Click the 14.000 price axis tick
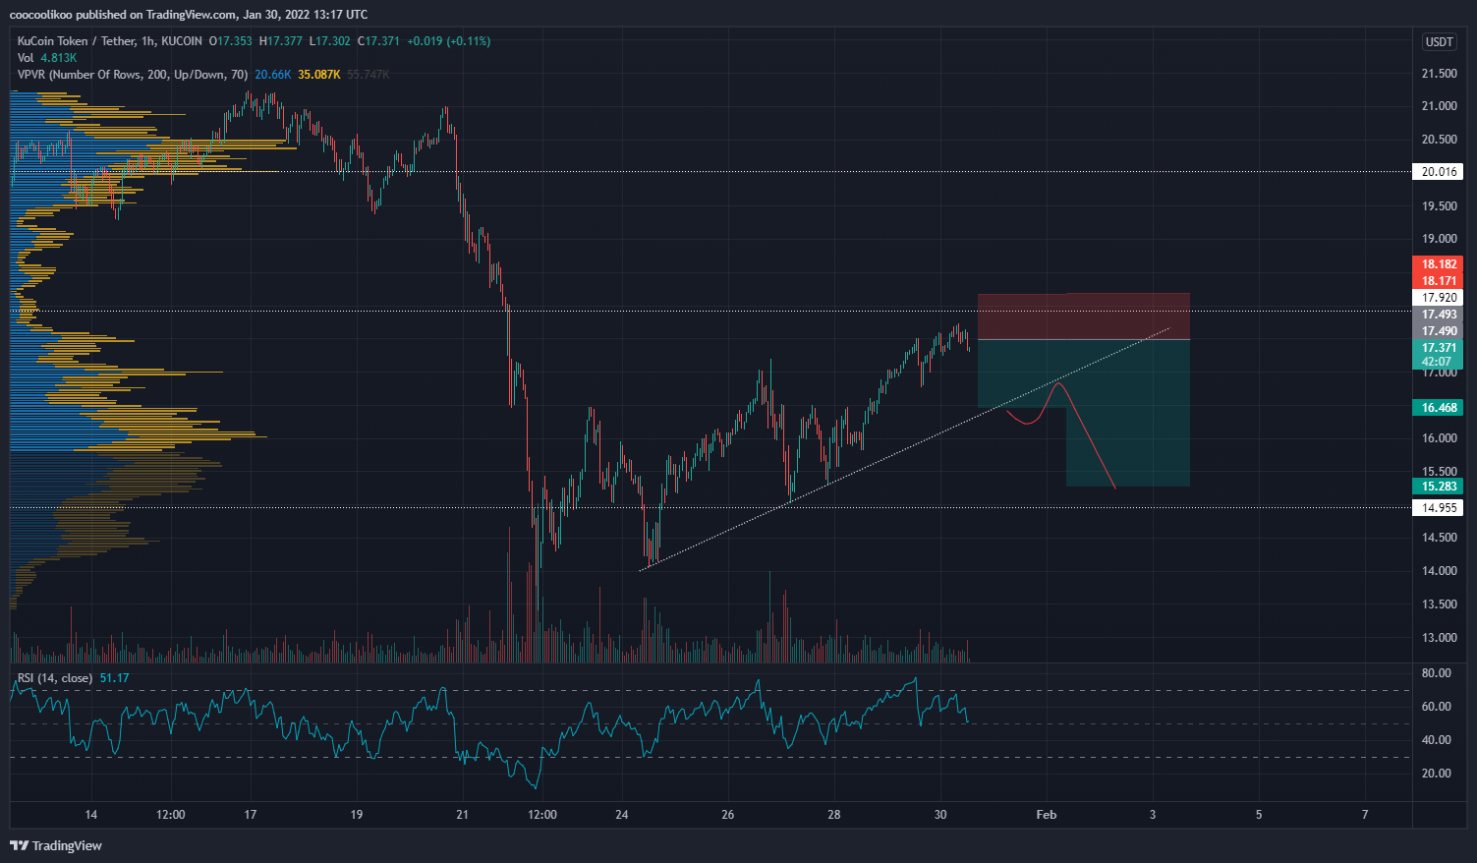 click(1440, 571)
